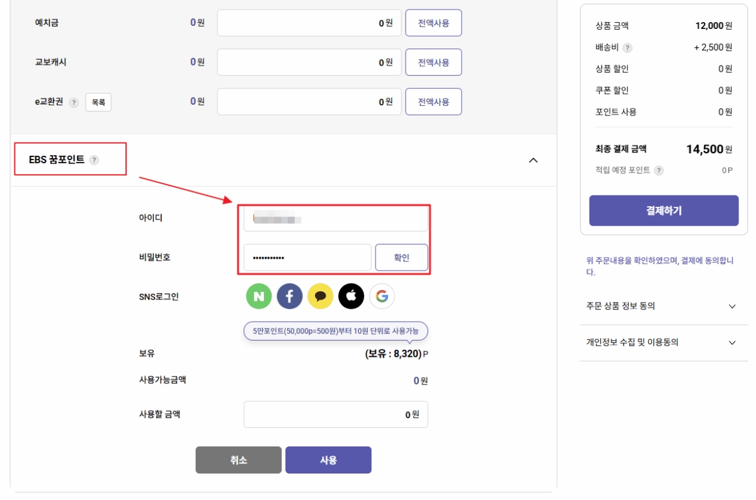Collapse the EBS 꿈포인트 section chevron

(x=533, y=160)
